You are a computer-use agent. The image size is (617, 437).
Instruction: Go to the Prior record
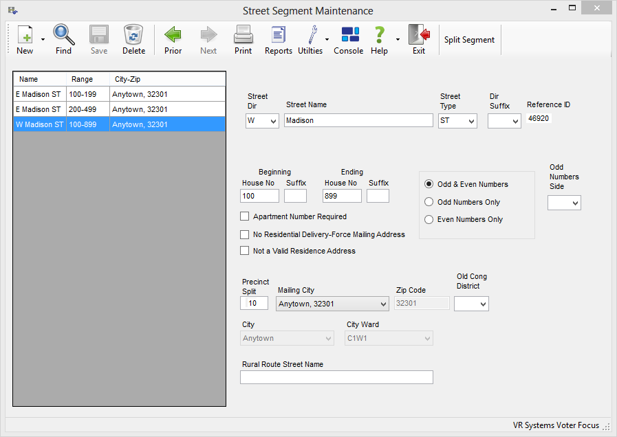[x=173, y=39]
